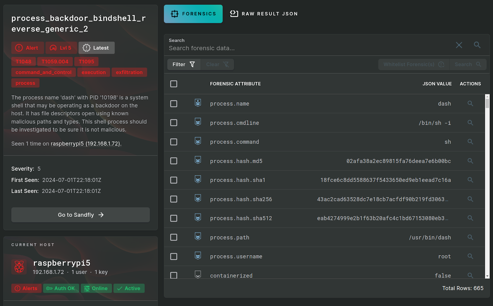
Task: Open raspberrypi5 (192.168.1.72) host link
Action: tap(86, 144)
